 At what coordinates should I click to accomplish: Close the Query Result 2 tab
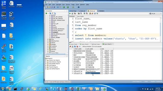tap(113, 44)
